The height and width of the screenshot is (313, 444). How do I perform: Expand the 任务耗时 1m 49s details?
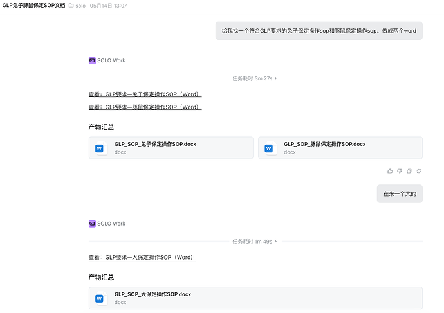click(x=255, y=242)
